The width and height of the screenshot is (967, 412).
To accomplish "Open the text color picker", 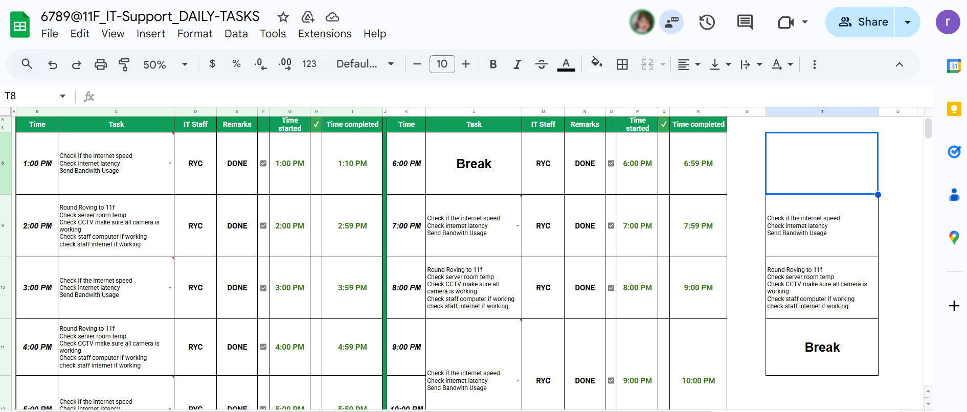I will tap(566, 64).
